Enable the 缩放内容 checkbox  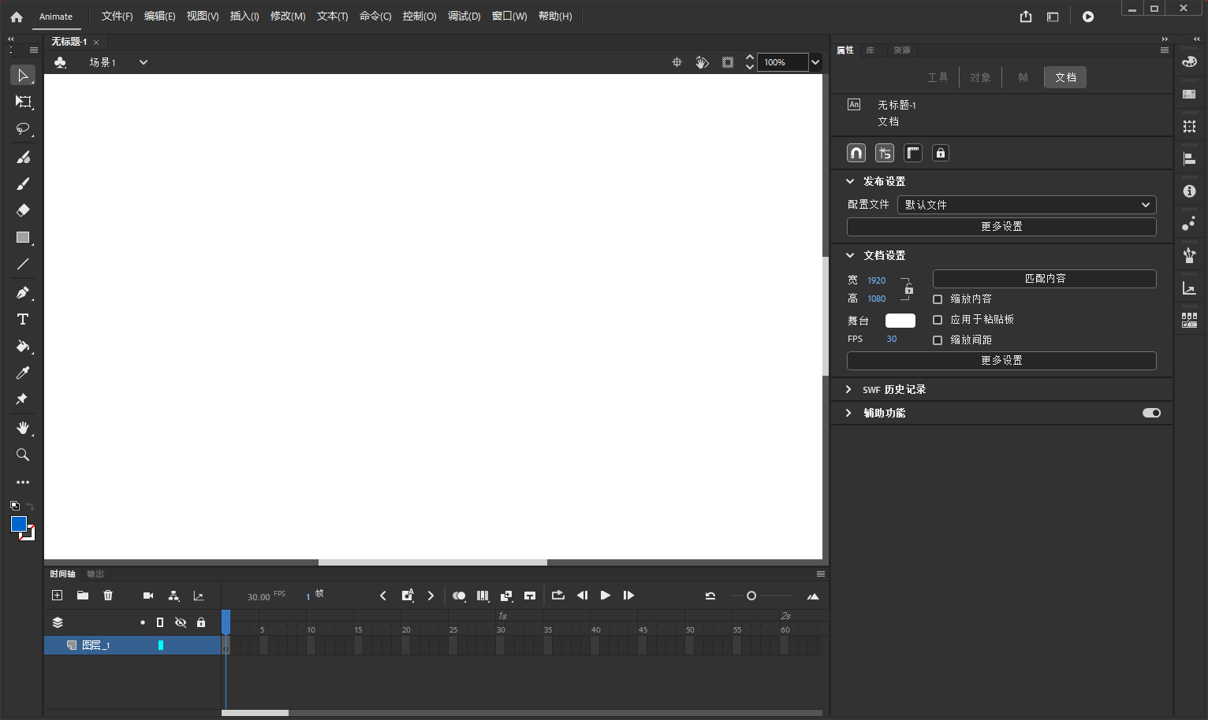(x=938, y=299)
